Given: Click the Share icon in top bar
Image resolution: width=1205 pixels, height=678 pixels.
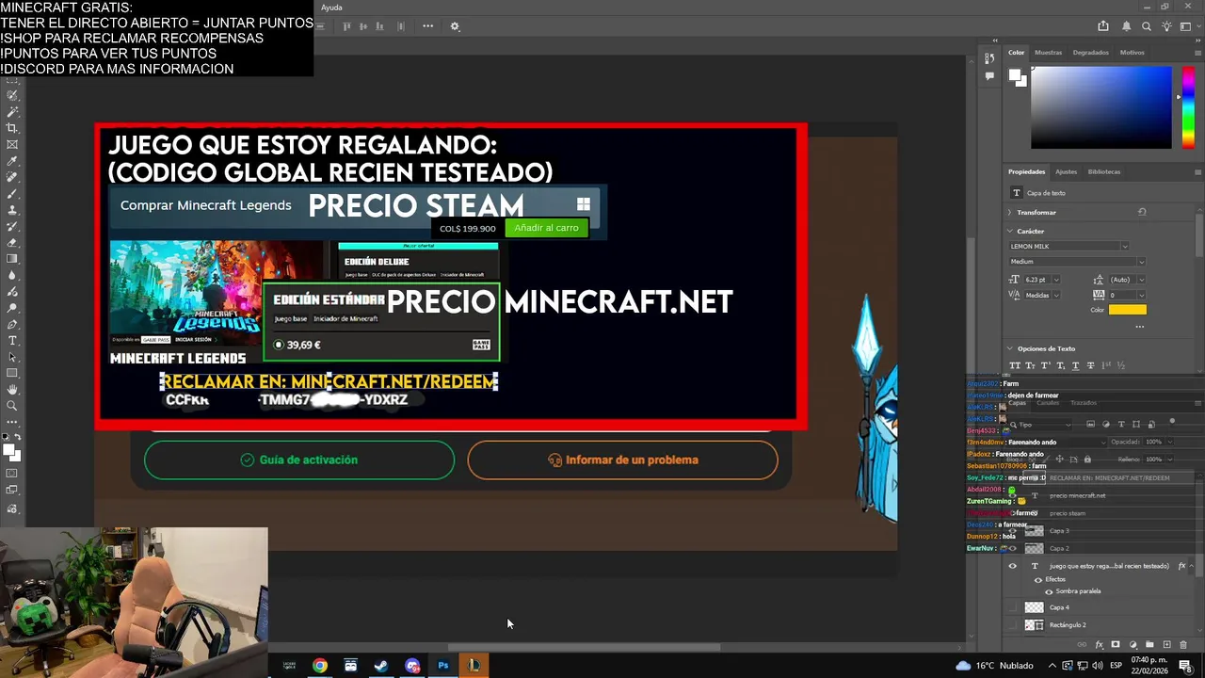Looking at the screenshot, I should [x=1103, y=26].
